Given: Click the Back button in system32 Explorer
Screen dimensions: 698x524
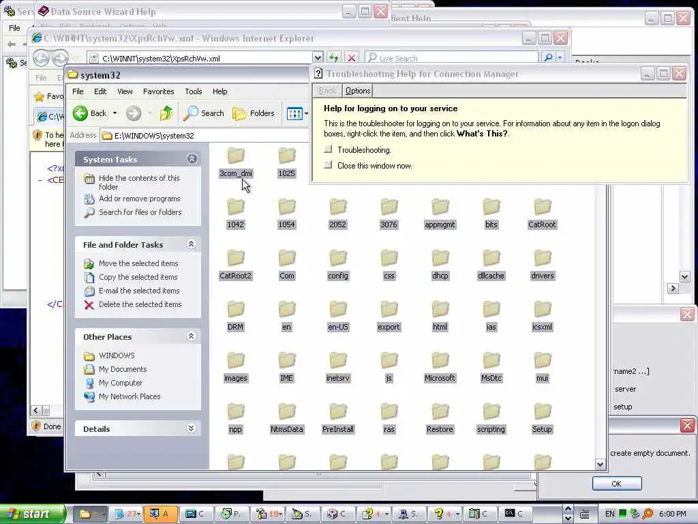Looking at the screenshot, I should pyautogui.click(x=91, y=113).
